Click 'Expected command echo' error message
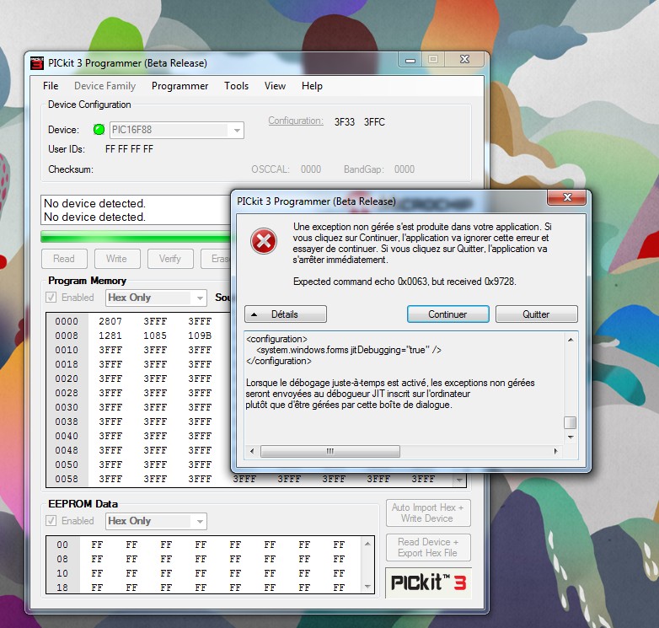The height and width of the screenshot is (628, 659). coord(405,282)
